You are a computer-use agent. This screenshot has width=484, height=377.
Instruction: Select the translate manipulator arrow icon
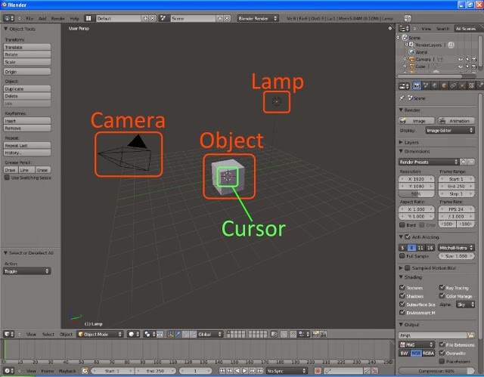tap(178, 334)
